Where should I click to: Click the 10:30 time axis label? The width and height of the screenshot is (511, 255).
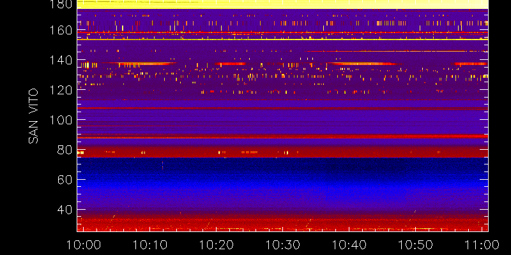coord(282,245)
